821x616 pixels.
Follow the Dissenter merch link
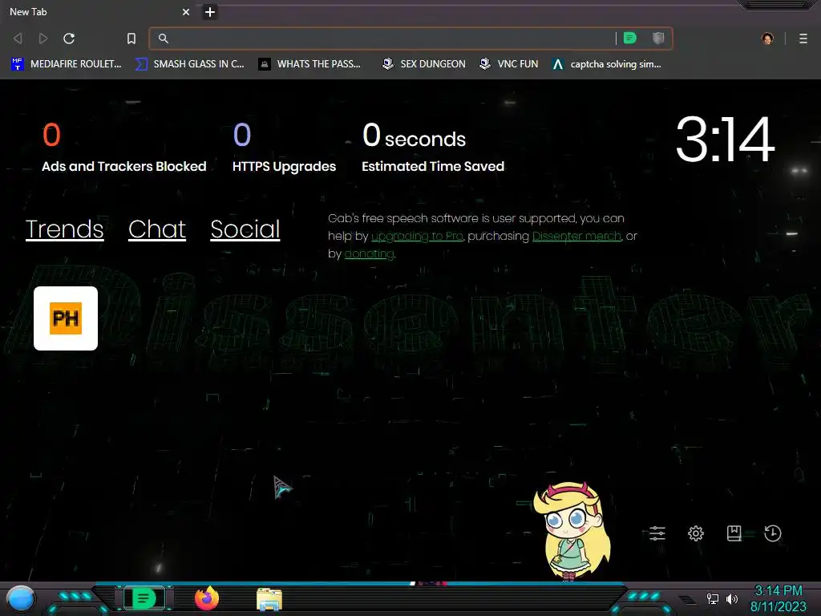click(576, 237)
